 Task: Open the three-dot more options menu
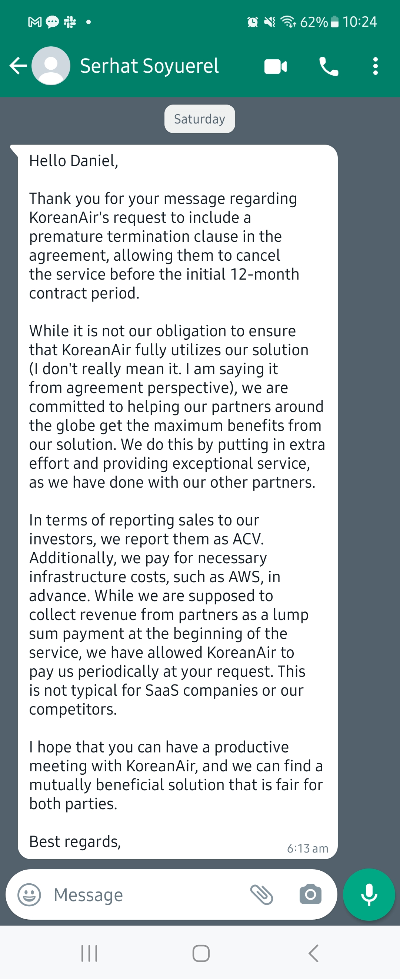point(375,66)
